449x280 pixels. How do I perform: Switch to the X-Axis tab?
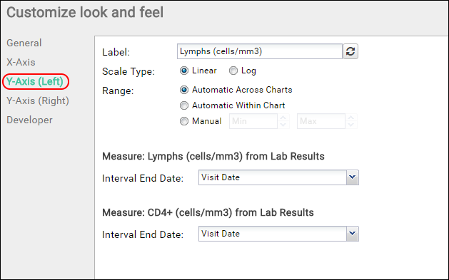[x=21, y=62]
